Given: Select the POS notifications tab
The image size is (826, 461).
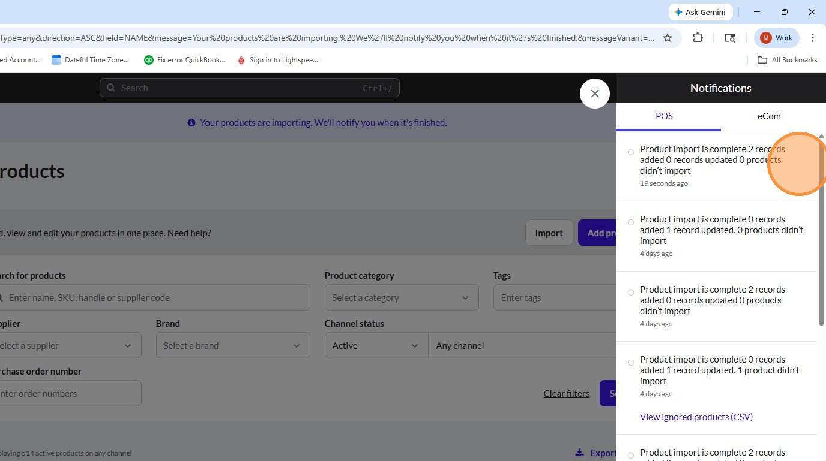Looking at the screenshot, I should 664,116.
